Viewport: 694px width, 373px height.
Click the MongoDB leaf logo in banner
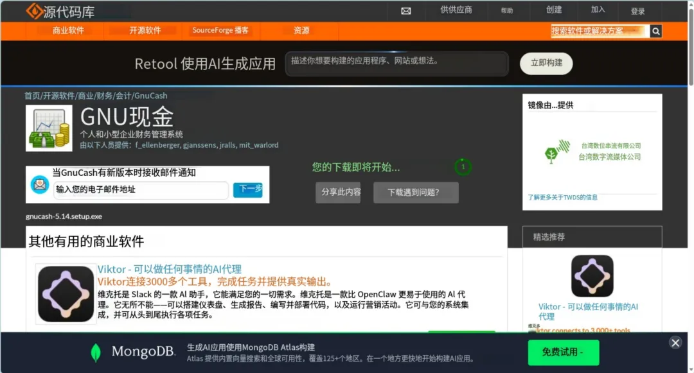click(96, 352)
